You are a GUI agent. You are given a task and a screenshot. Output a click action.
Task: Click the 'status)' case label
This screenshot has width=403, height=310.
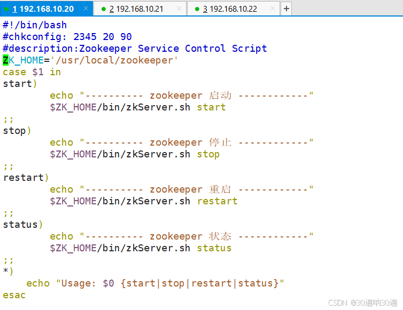coord(23,225)
